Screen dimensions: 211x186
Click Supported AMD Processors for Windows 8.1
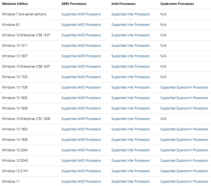81,25
